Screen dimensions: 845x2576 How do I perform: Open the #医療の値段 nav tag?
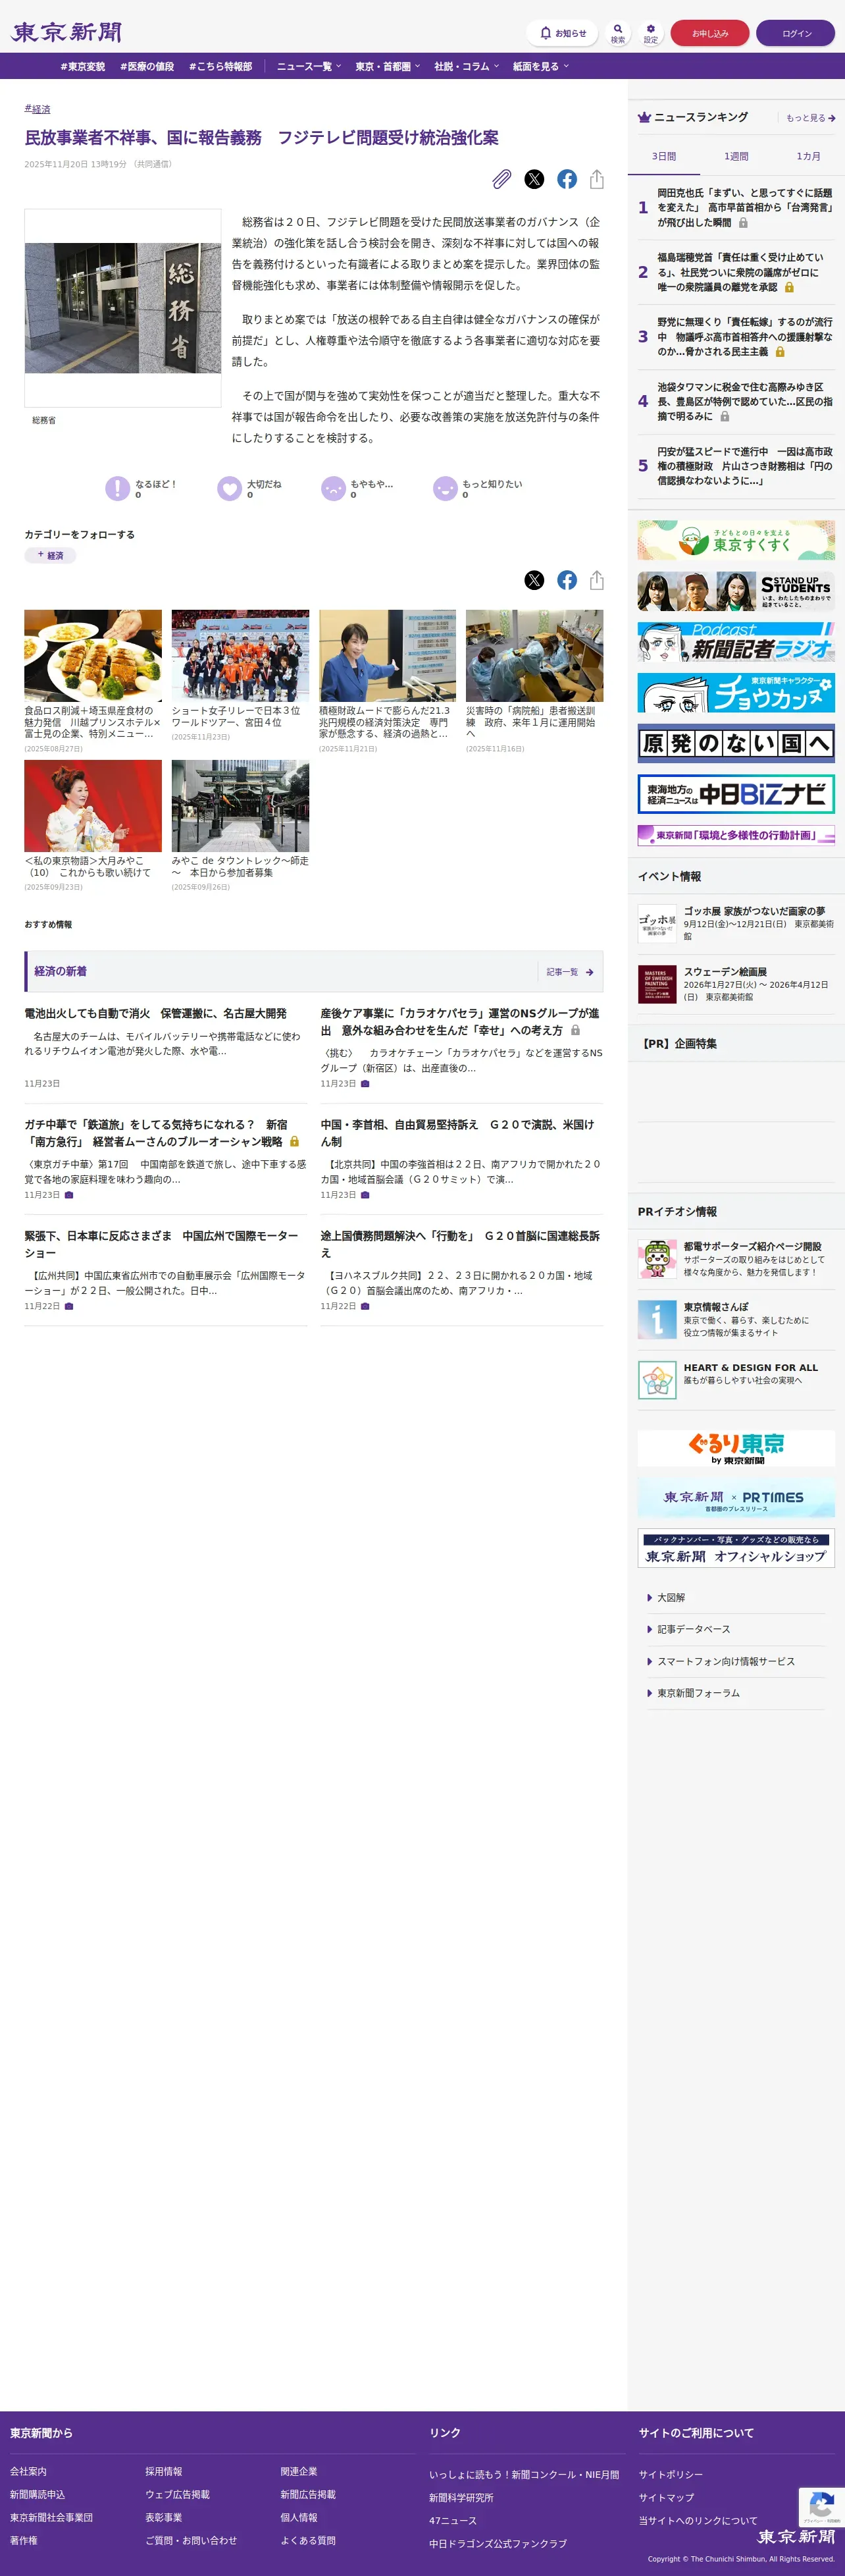coord(147,67)
